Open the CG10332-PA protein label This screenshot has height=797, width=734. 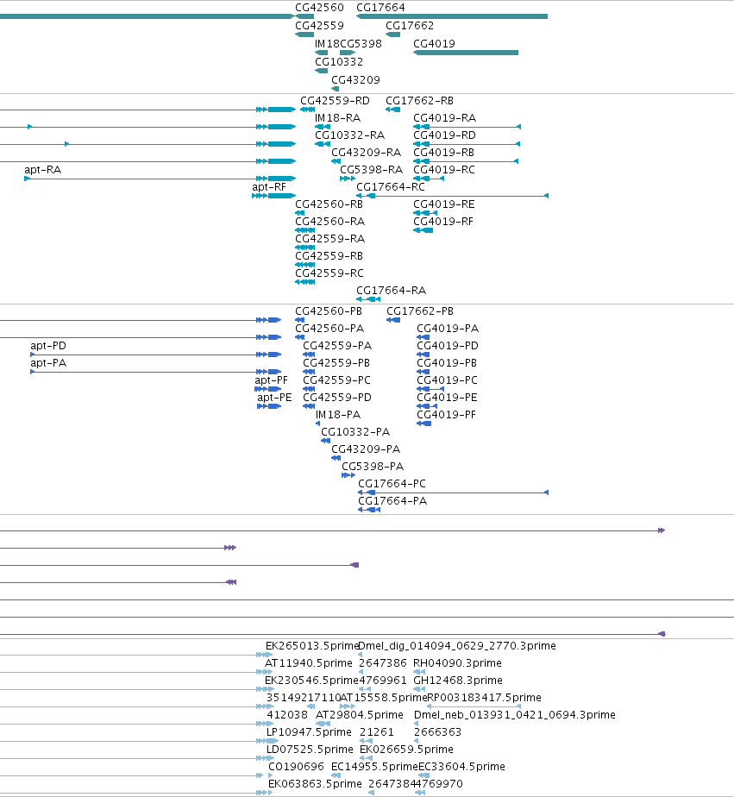click(355, 432)
